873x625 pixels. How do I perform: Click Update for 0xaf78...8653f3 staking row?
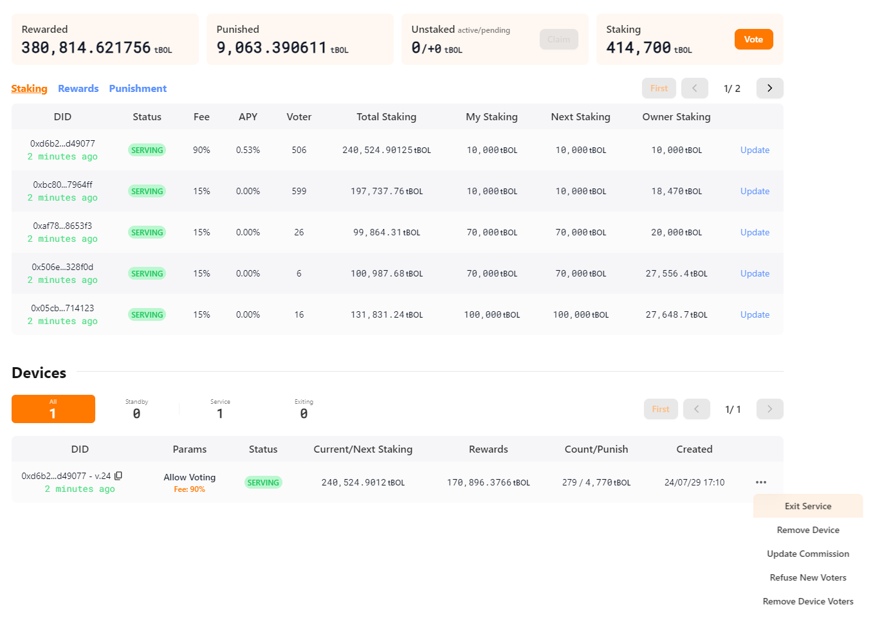pyautogui.click(x=755, y=232)
